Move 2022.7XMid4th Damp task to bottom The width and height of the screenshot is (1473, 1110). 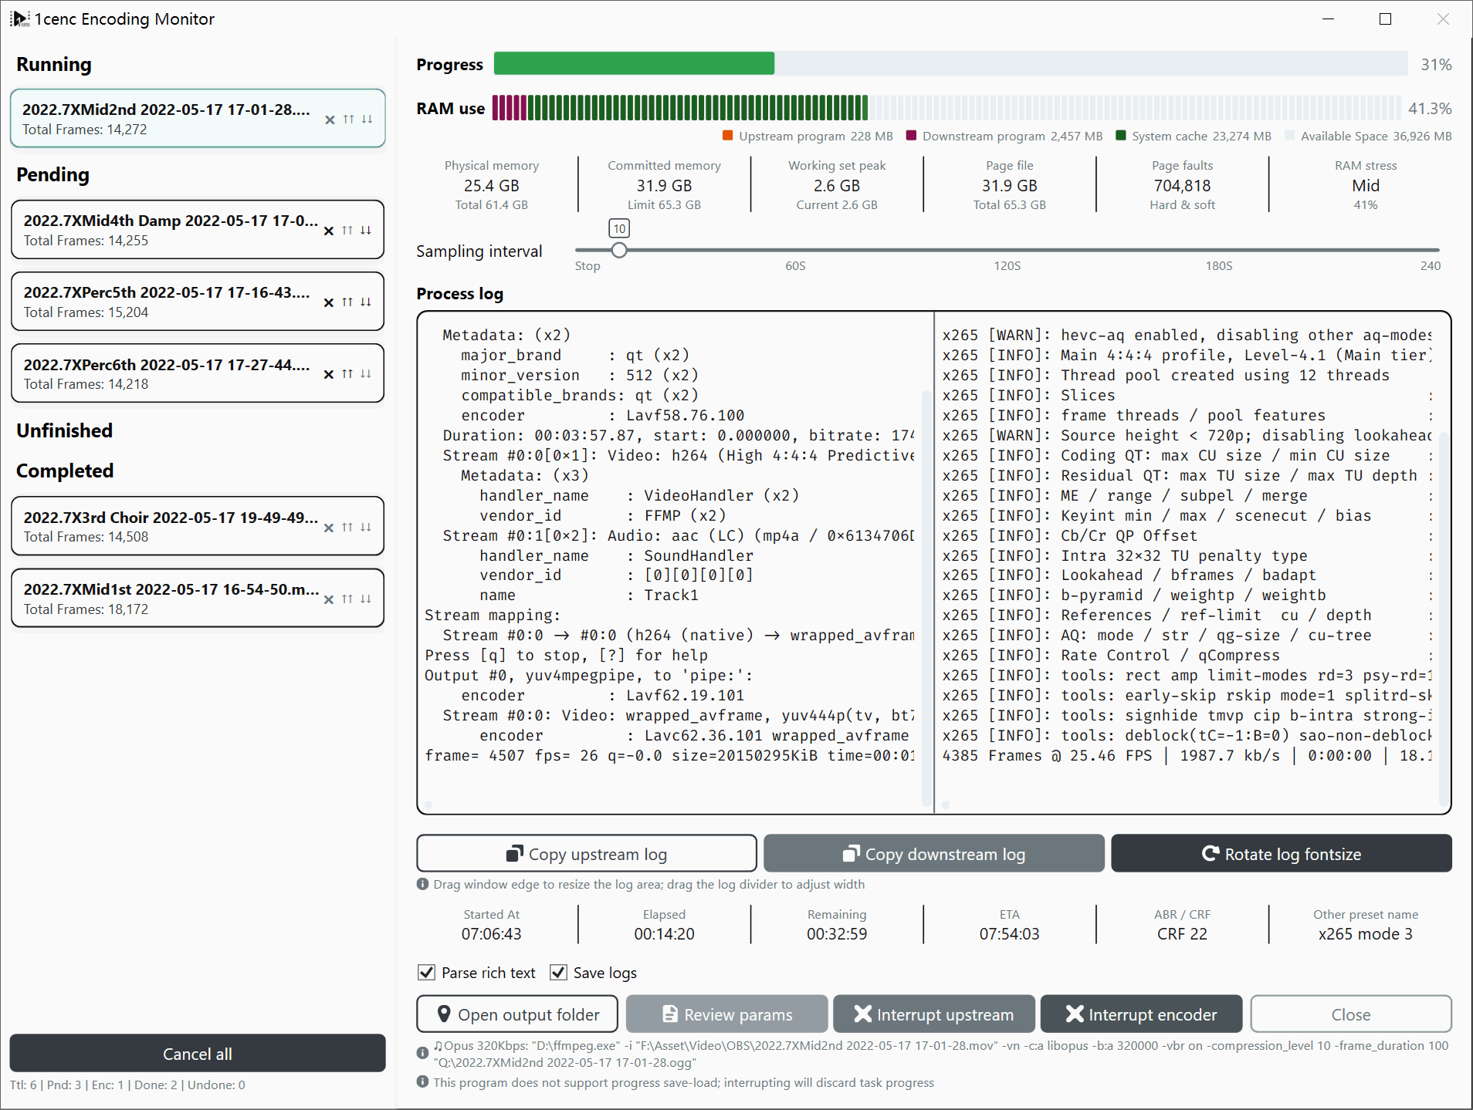pos(366,231)
